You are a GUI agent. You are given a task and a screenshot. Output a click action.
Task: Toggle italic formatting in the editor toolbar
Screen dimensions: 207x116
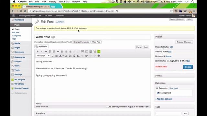pos(42,52)
